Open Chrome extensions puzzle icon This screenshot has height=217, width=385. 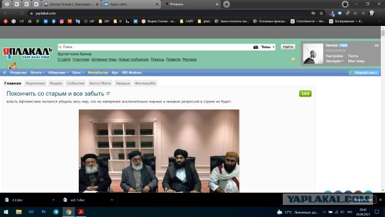pyautogui.click(x=363, y=13)
